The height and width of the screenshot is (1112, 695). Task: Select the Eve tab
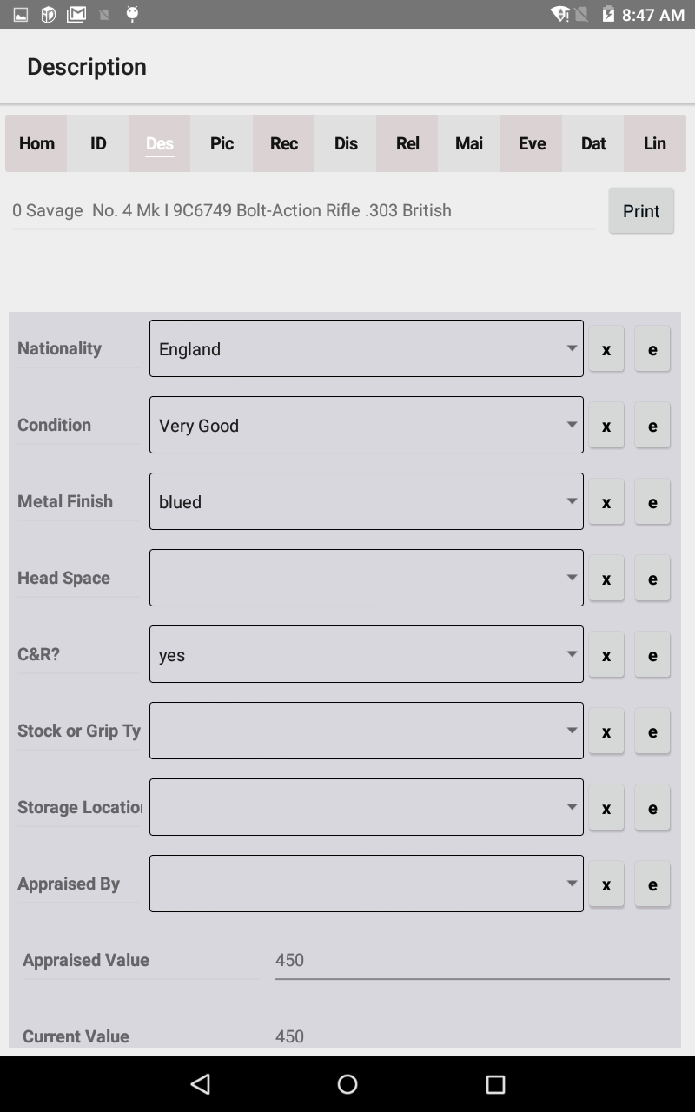(530, 143)
